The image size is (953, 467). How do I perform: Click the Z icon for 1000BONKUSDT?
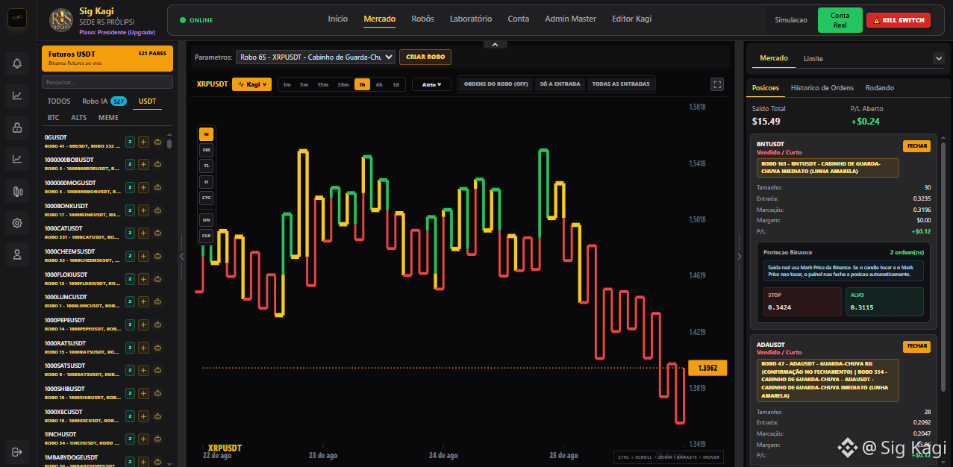click(130, 210)
